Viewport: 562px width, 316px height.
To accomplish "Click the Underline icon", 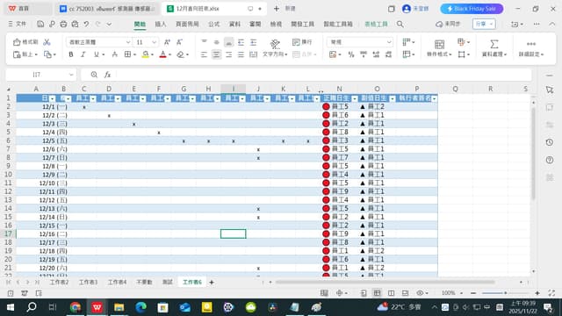I will [x=96, y=54].
